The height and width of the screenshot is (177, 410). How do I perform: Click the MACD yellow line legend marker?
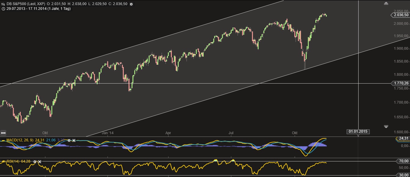(3, 140)
